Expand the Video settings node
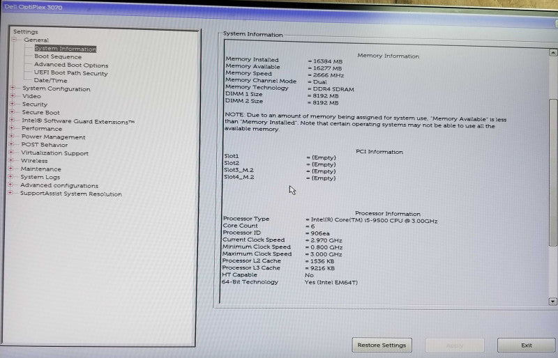 (13, 95)
